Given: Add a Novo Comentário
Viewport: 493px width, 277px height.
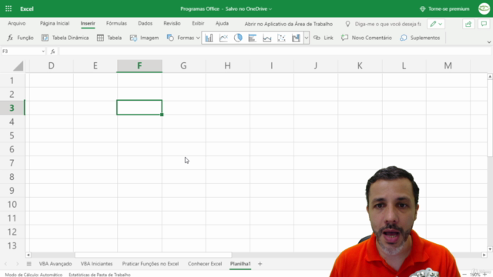Looking at the screenshot, I should point(367,38).
